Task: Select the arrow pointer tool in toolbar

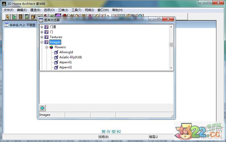Action: [x=8, y=17]
